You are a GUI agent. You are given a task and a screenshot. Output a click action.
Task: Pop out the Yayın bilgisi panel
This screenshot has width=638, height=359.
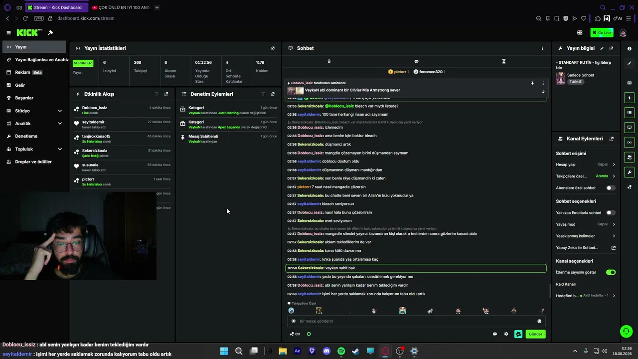pyautogui.click(x=612, y=48)
